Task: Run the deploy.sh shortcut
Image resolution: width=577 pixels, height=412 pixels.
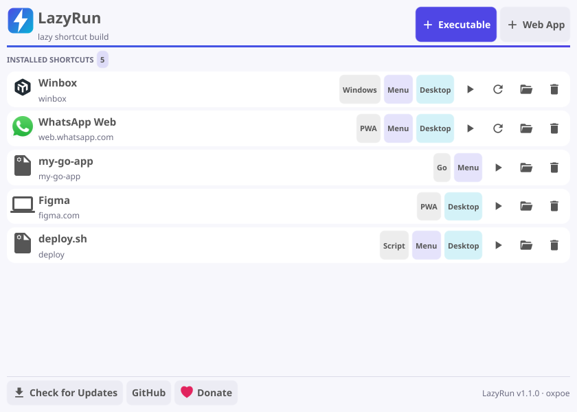Action: [498, 245]
